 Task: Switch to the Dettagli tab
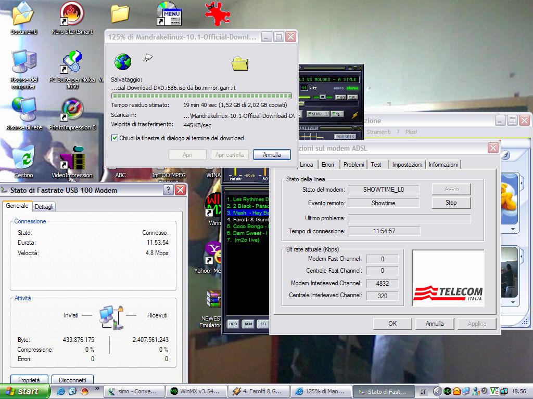(44, 207)
